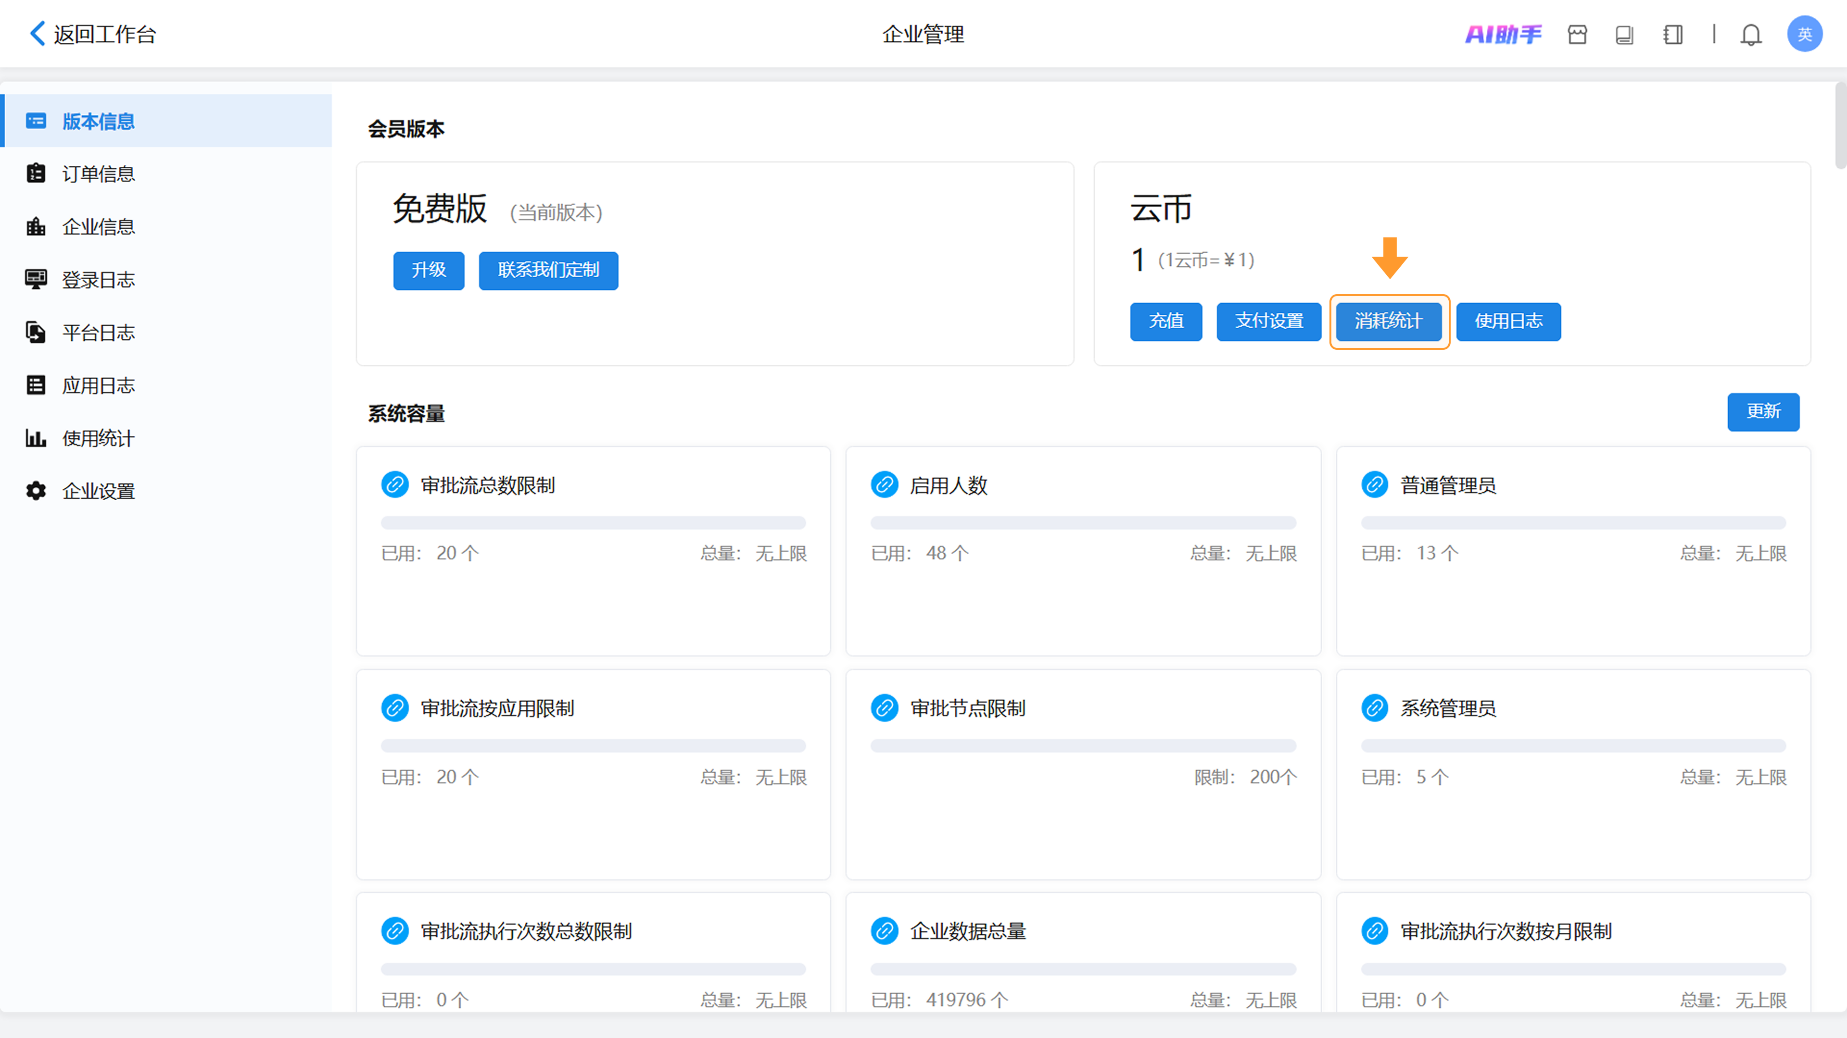
Task: Click the text 已用: 48 个
Action: point(920,553)
